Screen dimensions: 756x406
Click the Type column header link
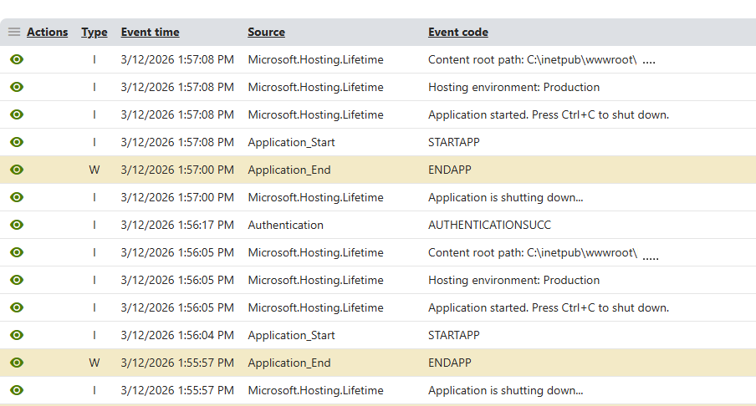click(94, 33)
